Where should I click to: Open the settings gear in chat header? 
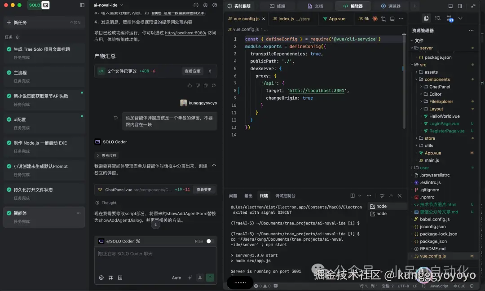[x=205, y=5]
